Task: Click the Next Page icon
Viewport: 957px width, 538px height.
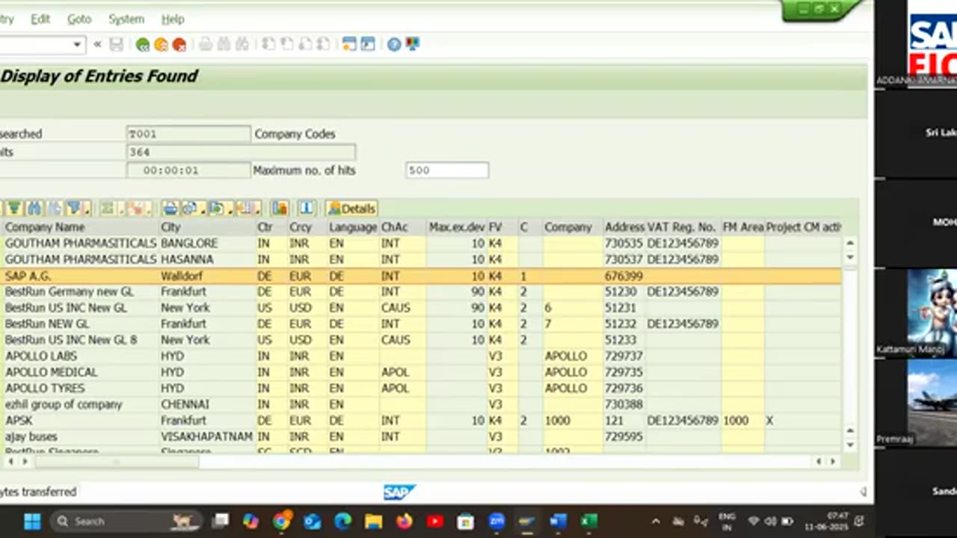Action: tap(305, 45)
